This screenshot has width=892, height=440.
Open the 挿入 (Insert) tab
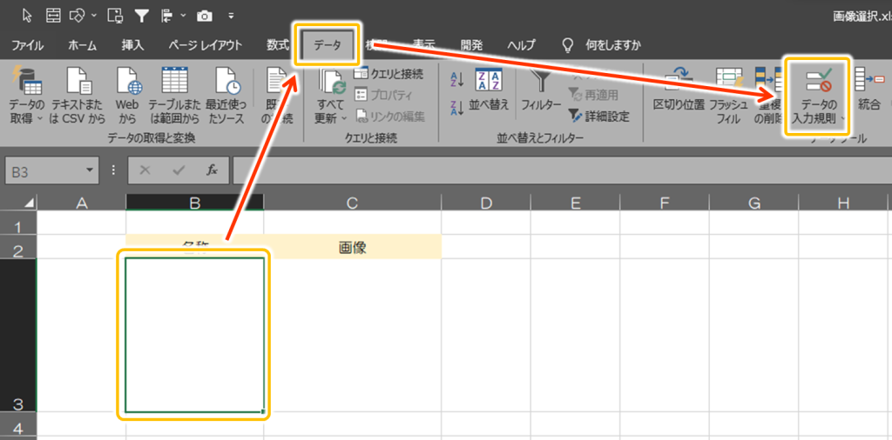click(x=133, y=44)
